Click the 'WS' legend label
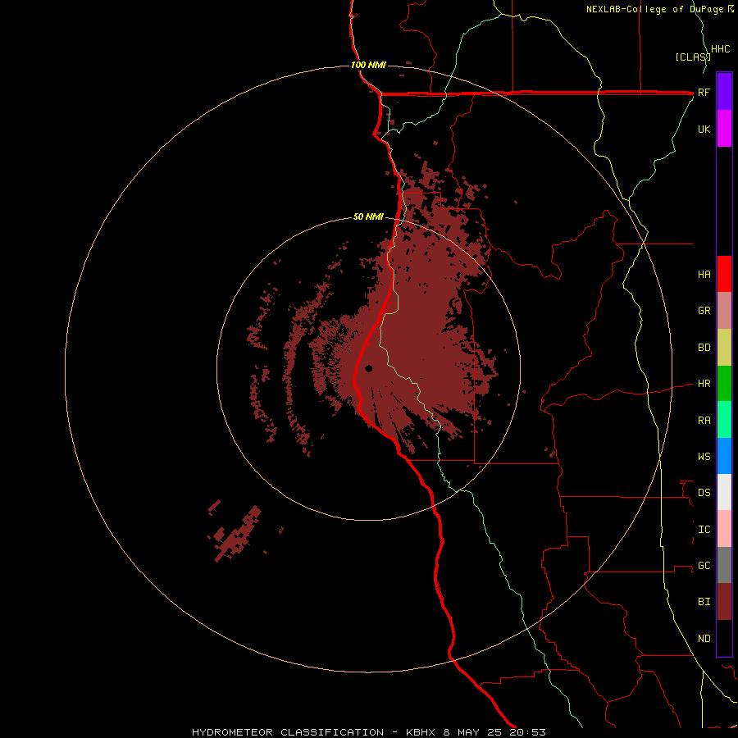This screenshot has width=738, height=738. click(x=704, y=457)
